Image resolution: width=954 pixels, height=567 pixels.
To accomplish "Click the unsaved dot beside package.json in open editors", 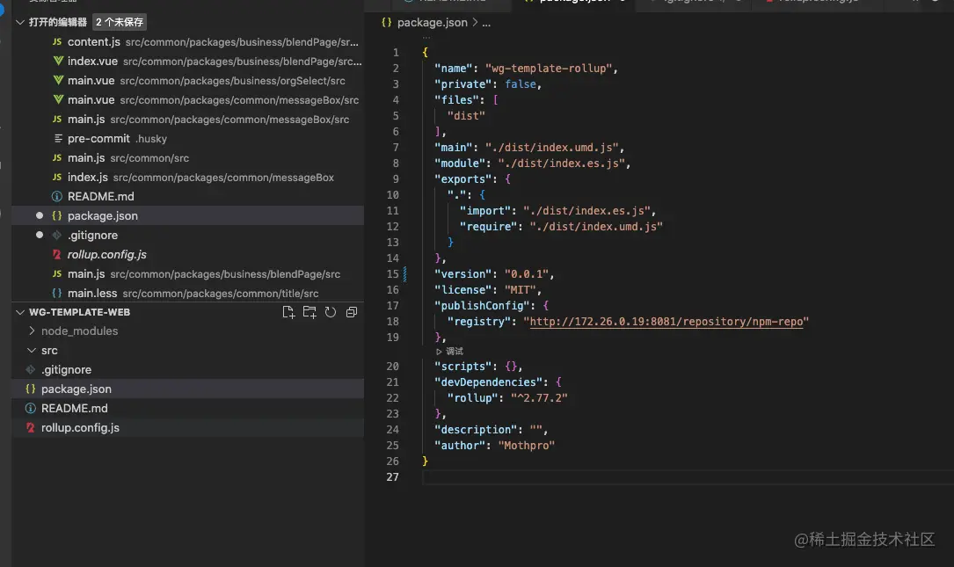I will pos(40,215).
